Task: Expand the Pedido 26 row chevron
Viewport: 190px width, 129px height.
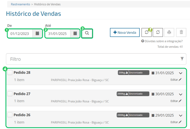Action: click(x=181, y=116)
